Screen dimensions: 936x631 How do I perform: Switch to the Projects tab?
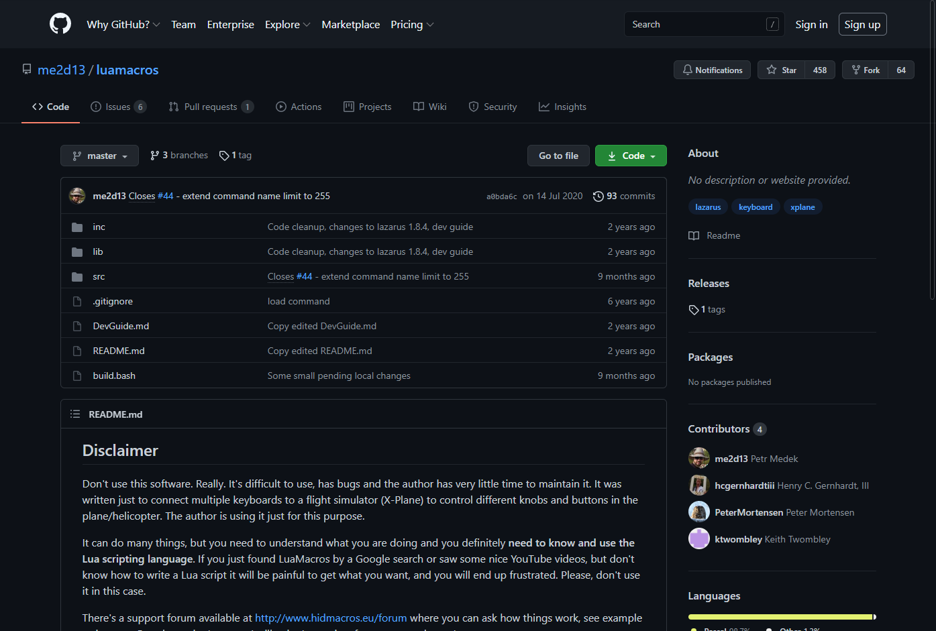tap(368, 107)
